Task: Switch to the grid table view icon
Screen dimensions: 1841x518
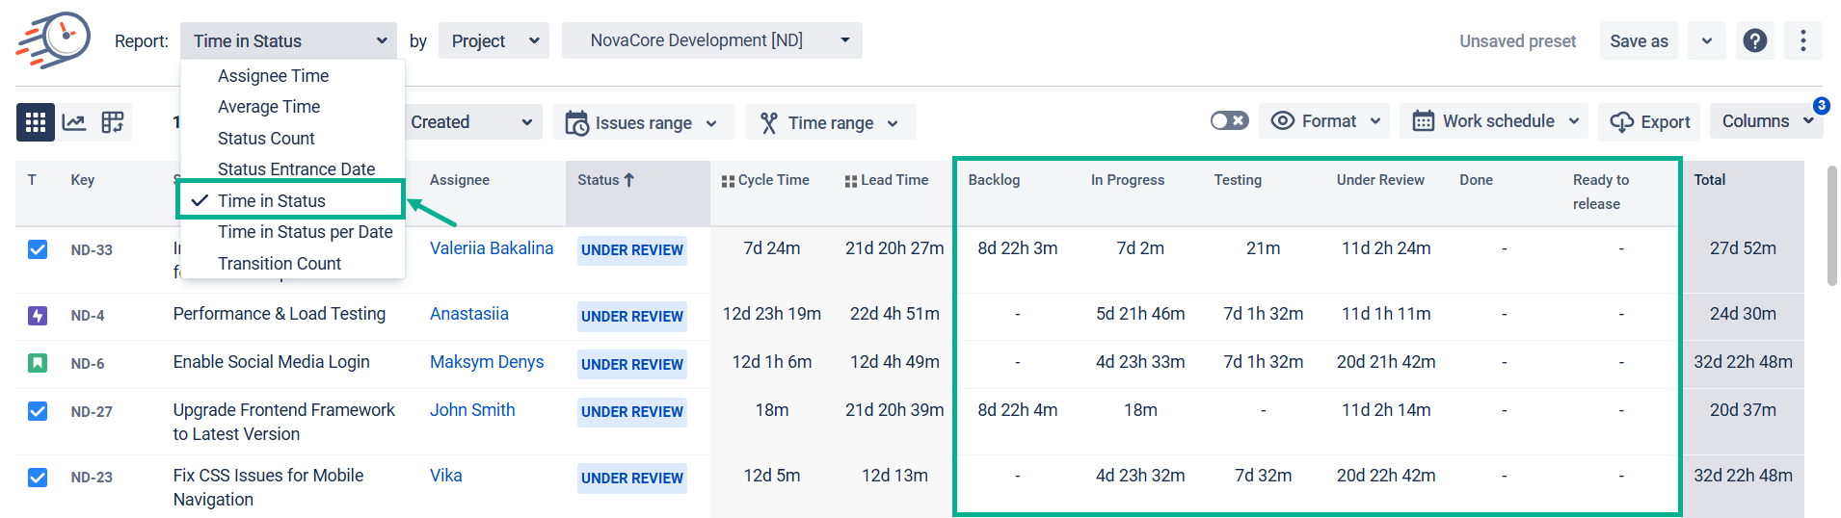Action: click(x=36, y=122)
